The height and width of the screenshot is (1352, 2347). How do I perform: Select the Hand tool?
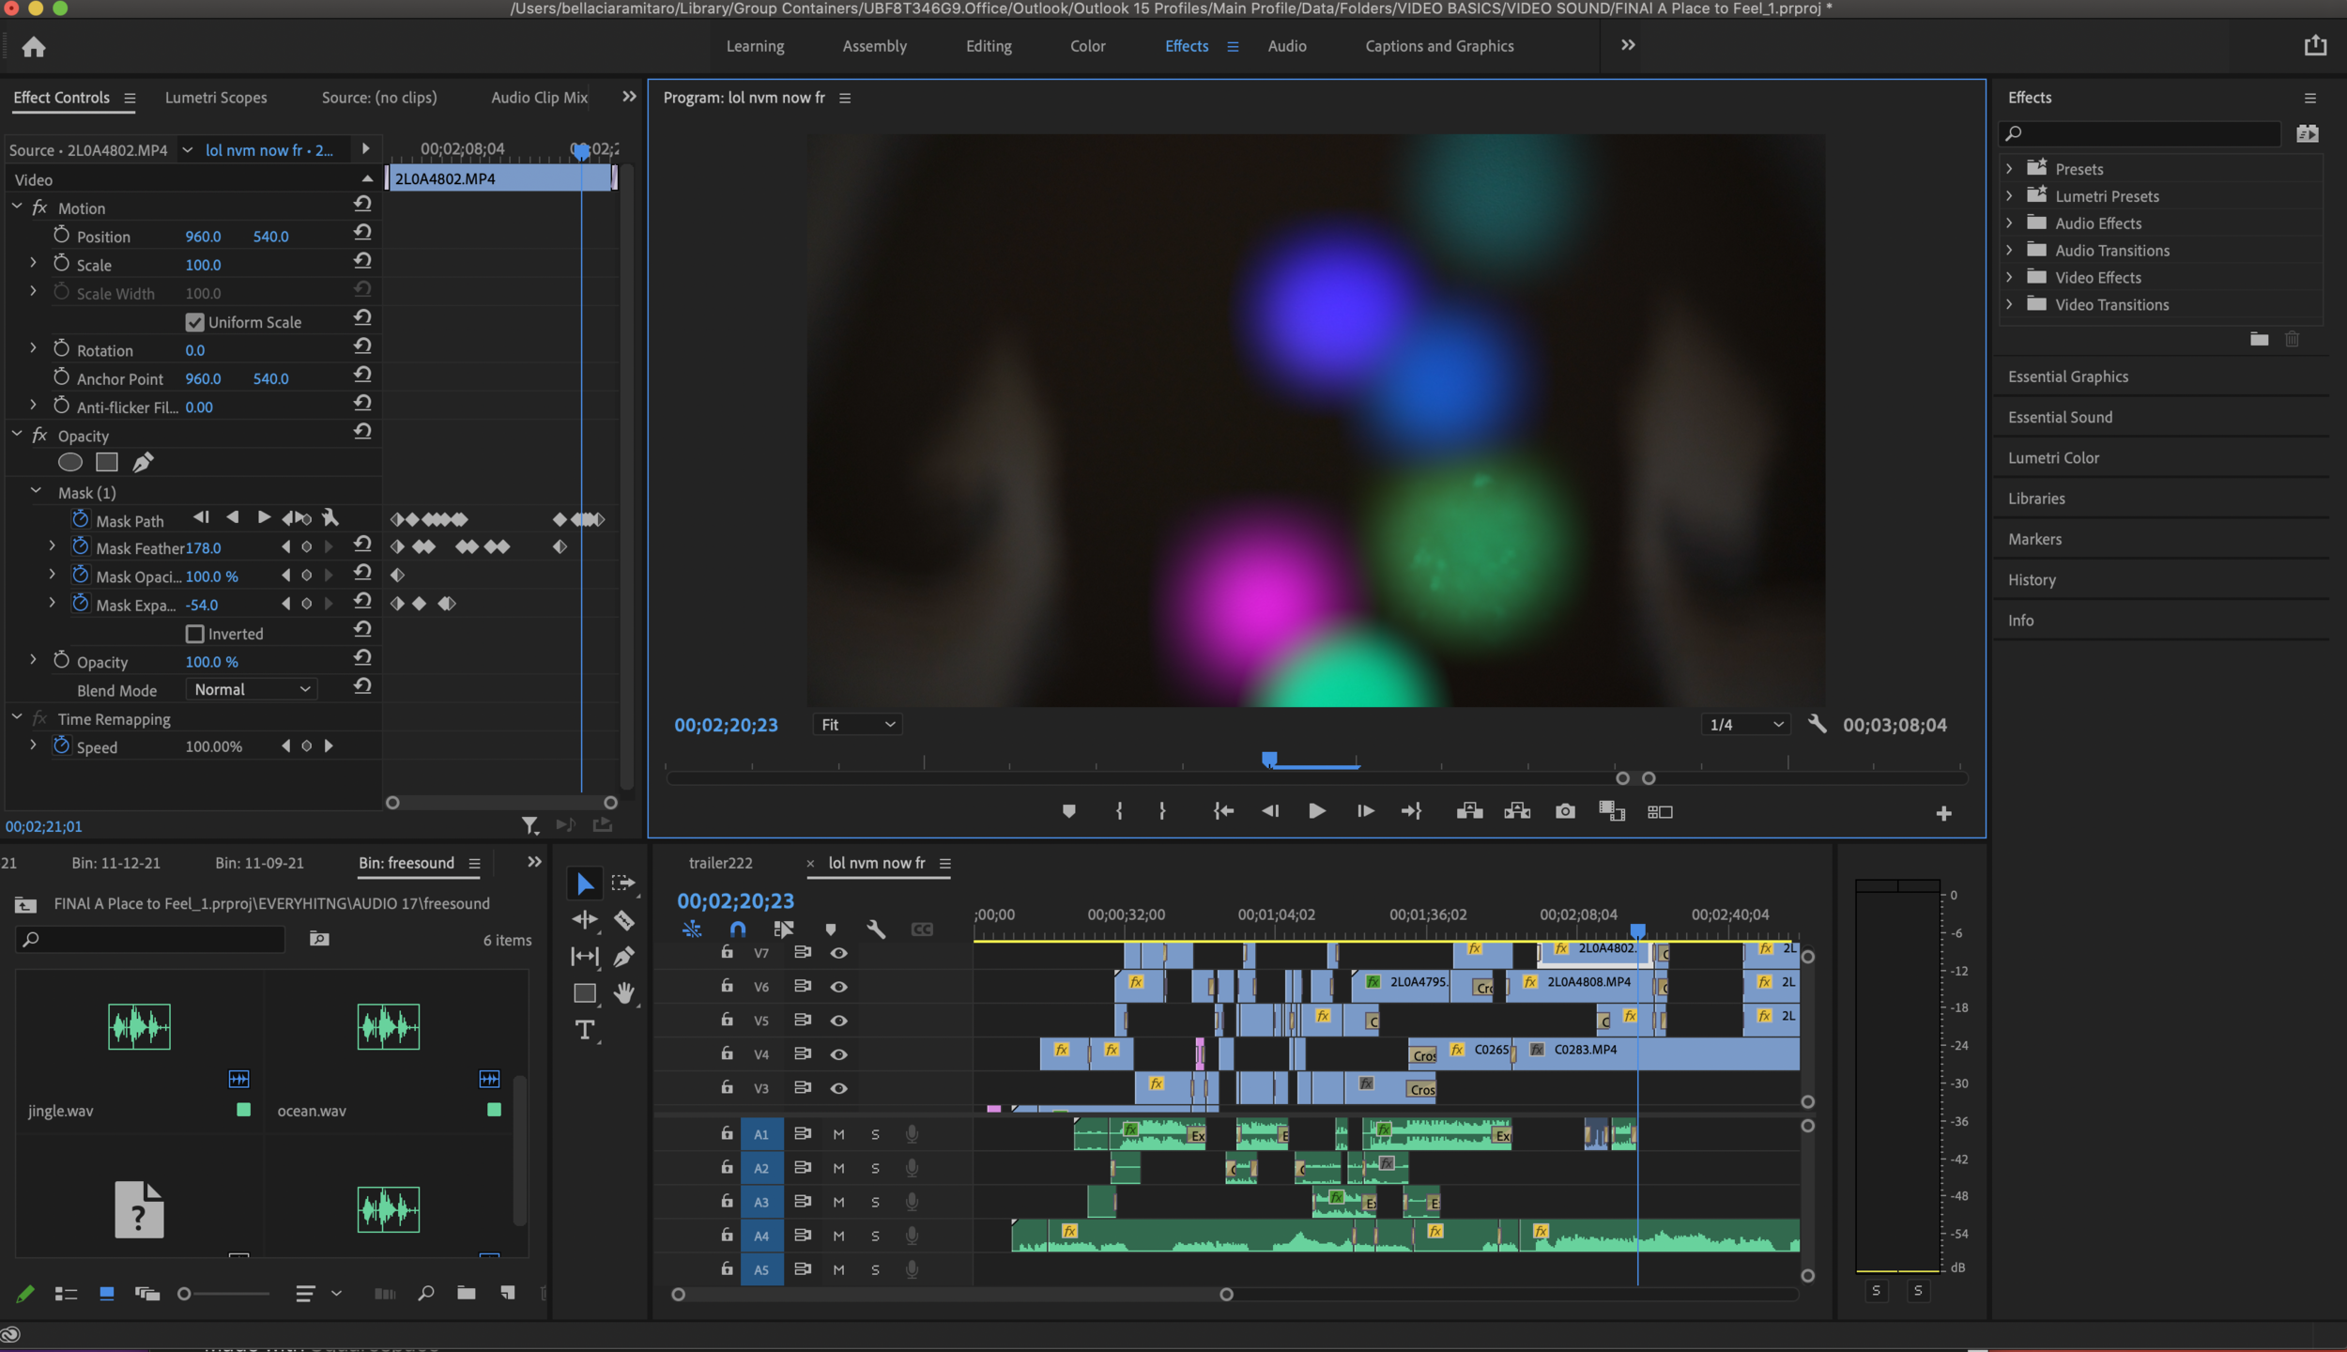click(x=623, y=993)
